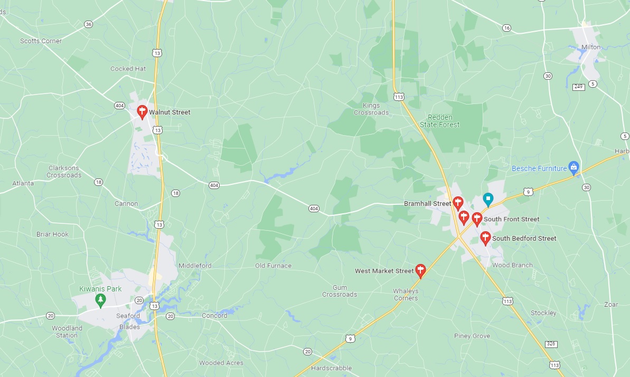Click the Seaford town label
Image resolution: width=630 pixels, height=377 pixels.
pos(128,316)
